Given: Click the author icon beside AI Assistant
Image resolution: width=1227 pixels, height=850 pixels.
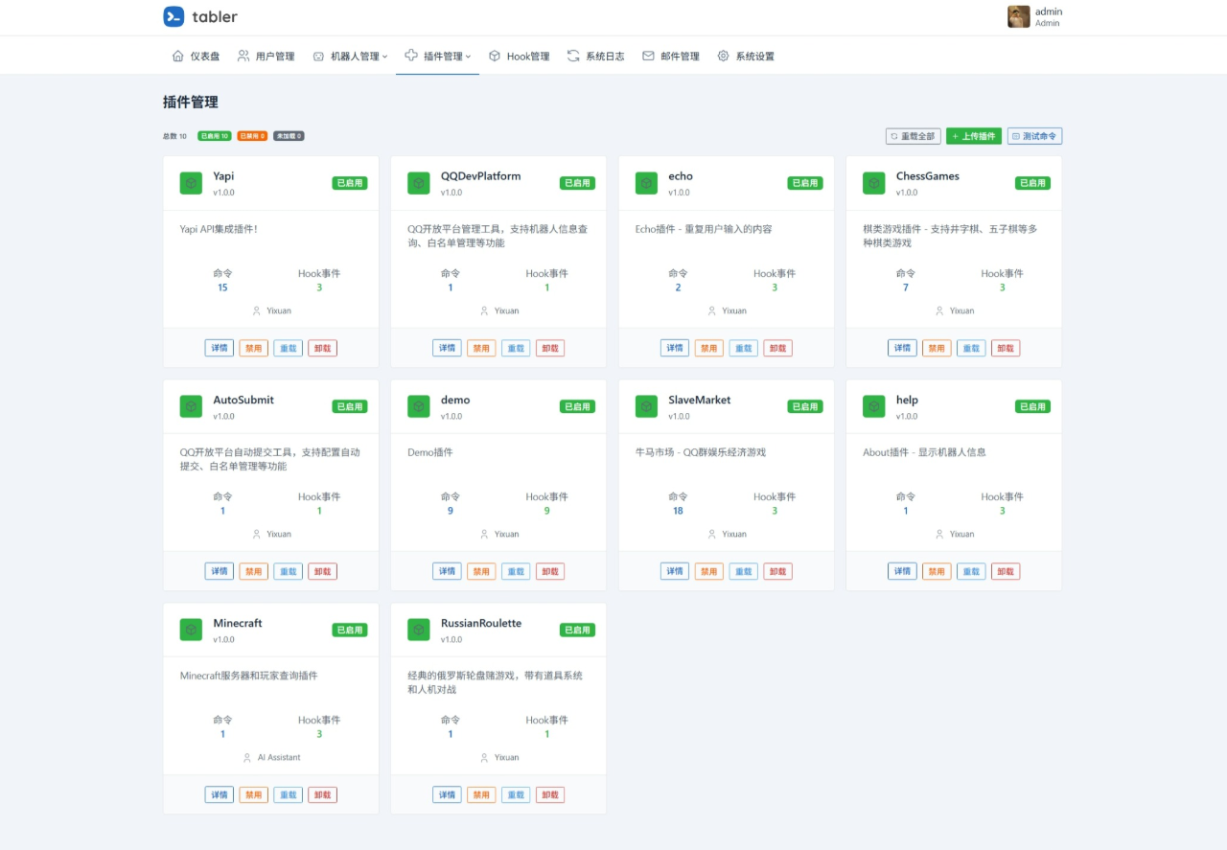Looking at the screenshot, I should coord(247,757).
